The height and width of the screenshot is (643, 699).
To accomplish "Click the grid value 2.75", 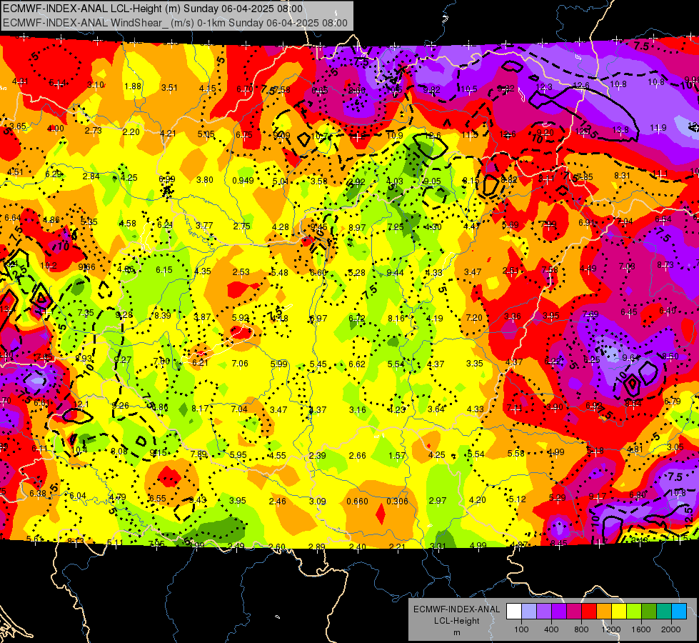I will click(241, 226).
